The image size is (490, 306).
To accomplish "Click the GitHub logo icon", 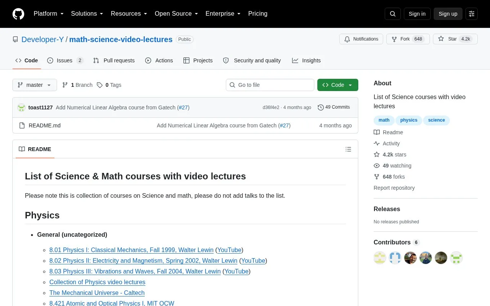I will coord(18,14).
